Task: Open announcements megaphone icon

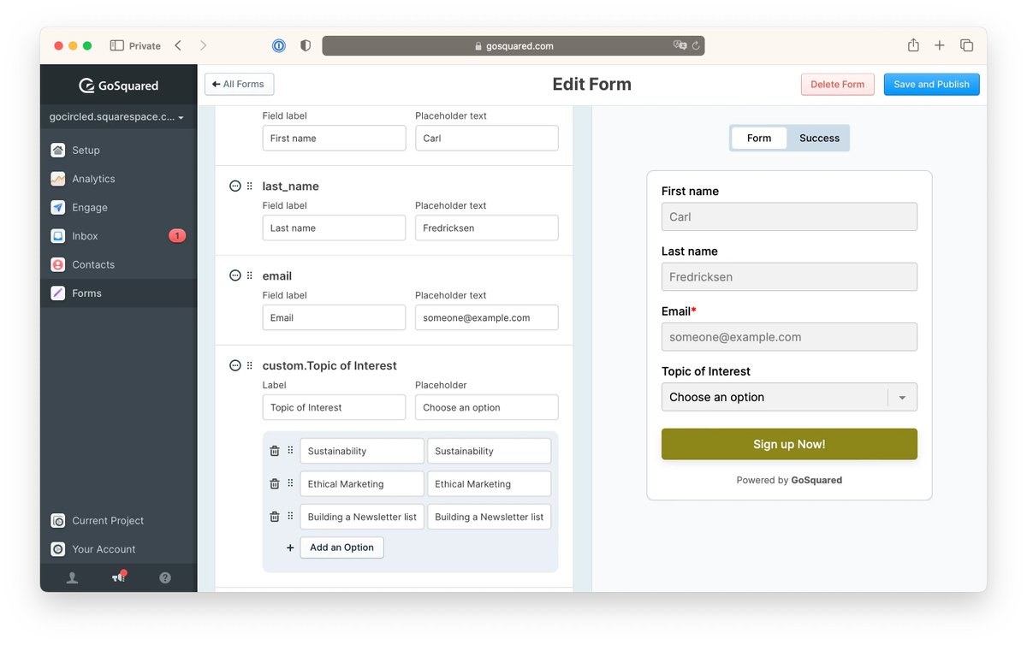Action: [118, 577]
